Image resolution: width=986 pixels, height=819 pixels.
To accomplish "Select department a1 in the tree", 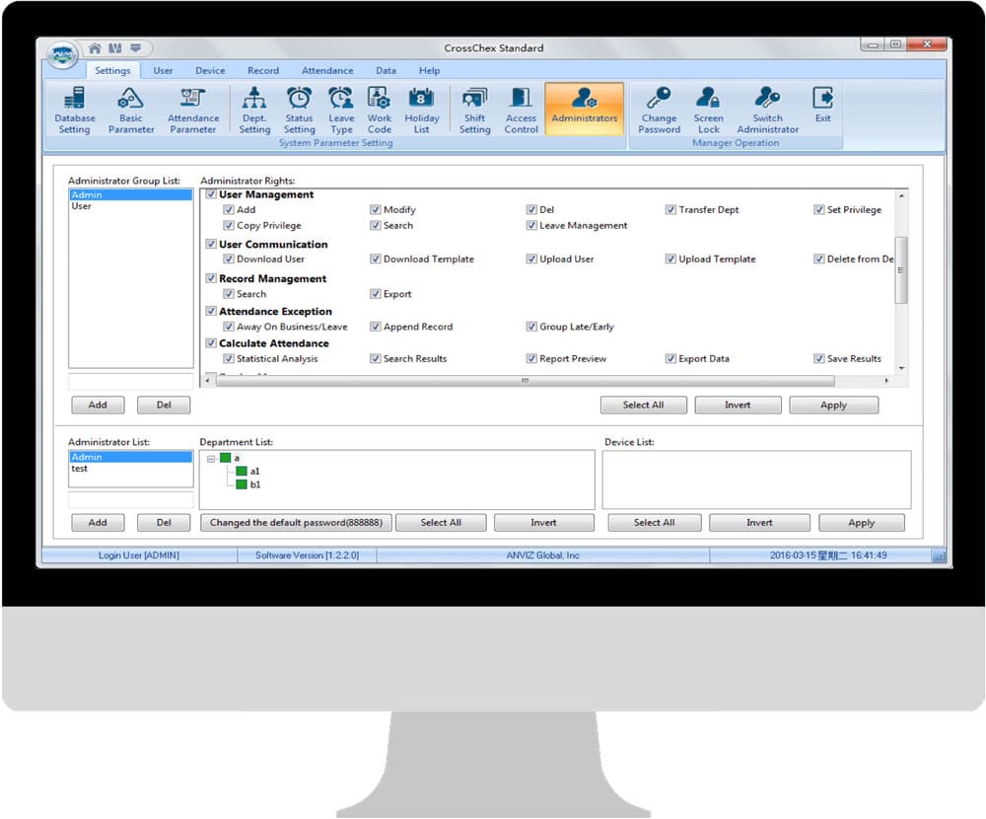I will (x=254, y=471).
